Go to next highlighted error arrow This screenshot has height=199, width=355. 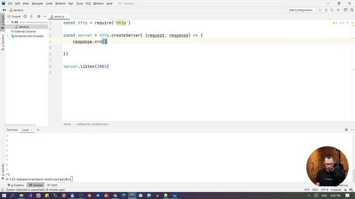[352, 23]
